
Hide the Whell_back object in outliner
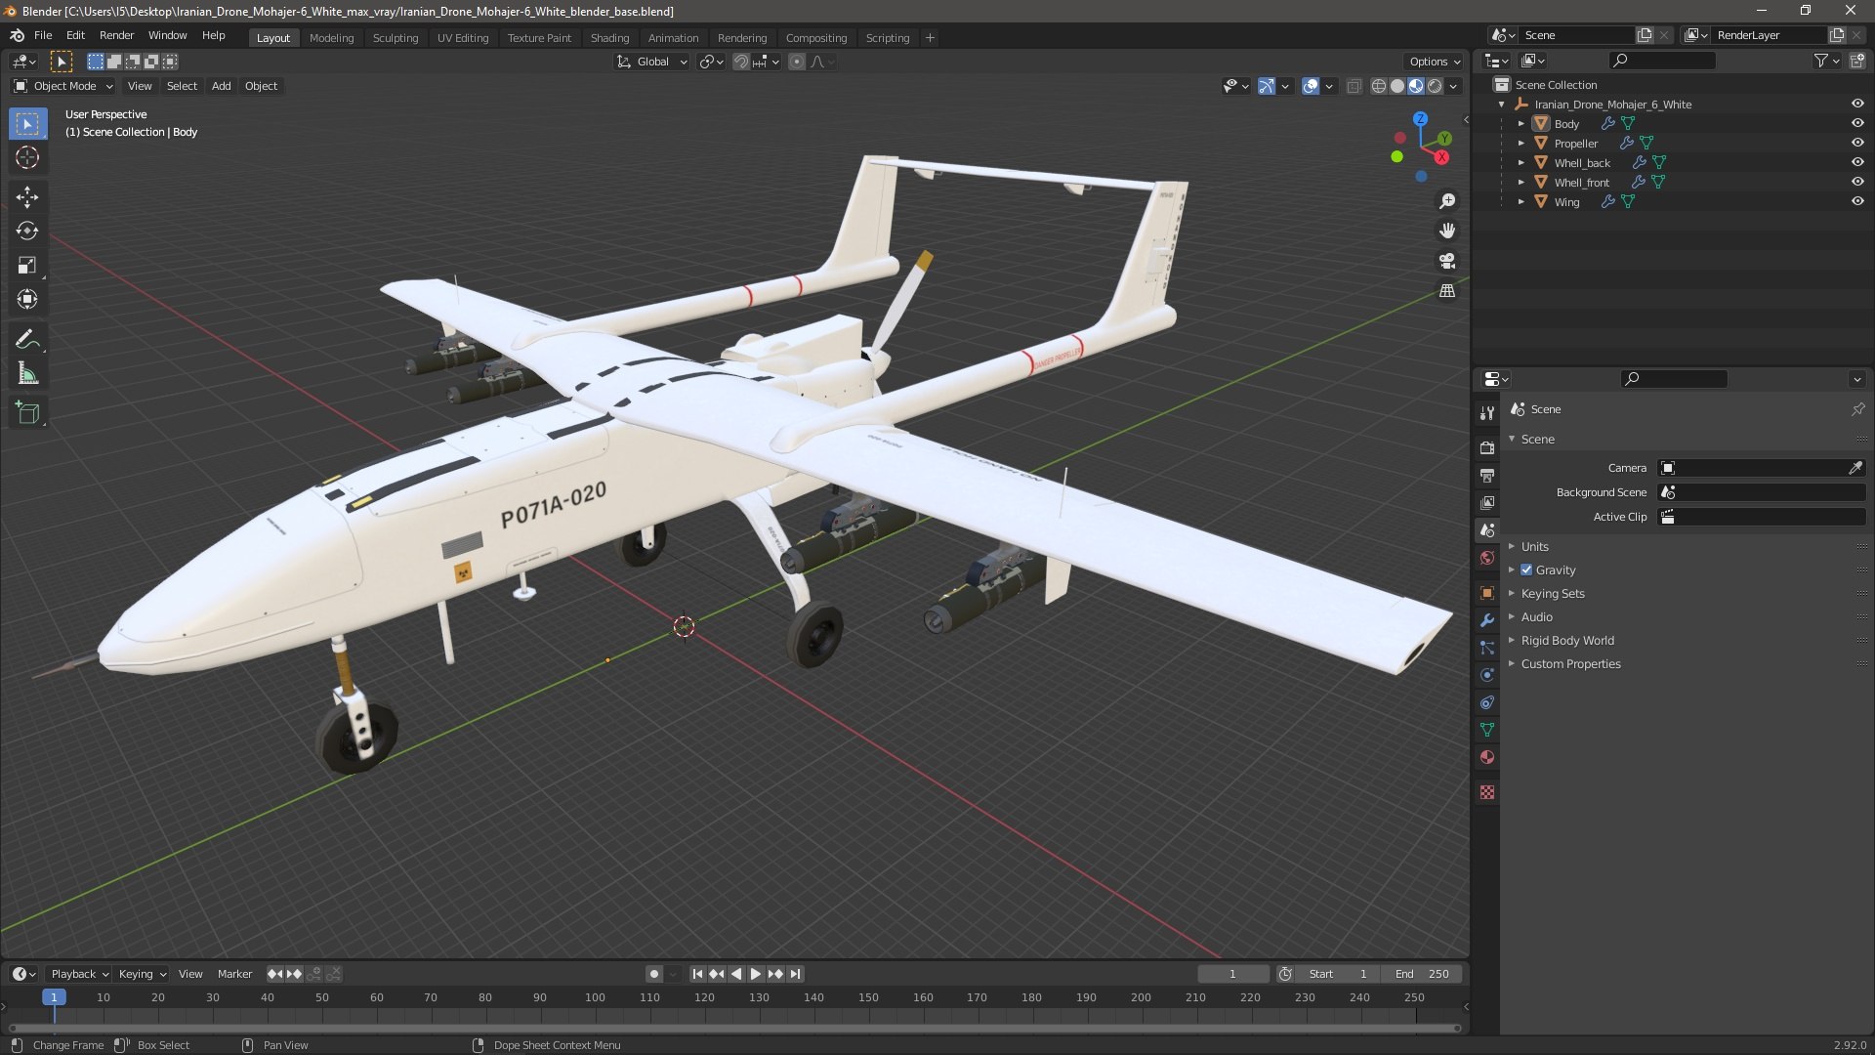click(1857, 163)
